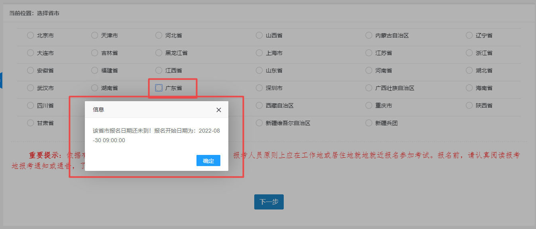The height and width of the screenshot is (229, 536).
Task: Click the 确定 button in dialog
Action: tap(208, 161)
